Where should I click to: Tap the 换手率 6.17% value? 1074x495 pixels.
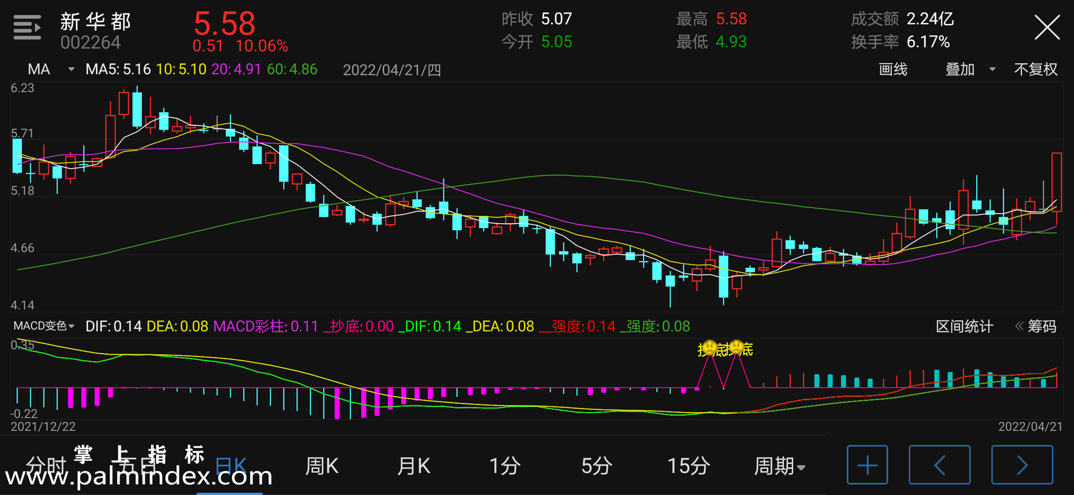click(x=900, y=42)
